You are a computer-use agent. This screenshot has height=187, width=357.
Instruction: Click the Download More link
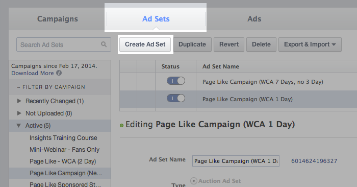(33, 73)
